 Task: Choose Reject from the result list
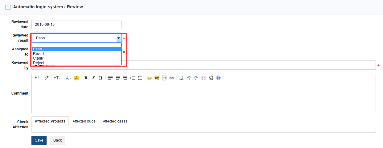click(39, 63)
